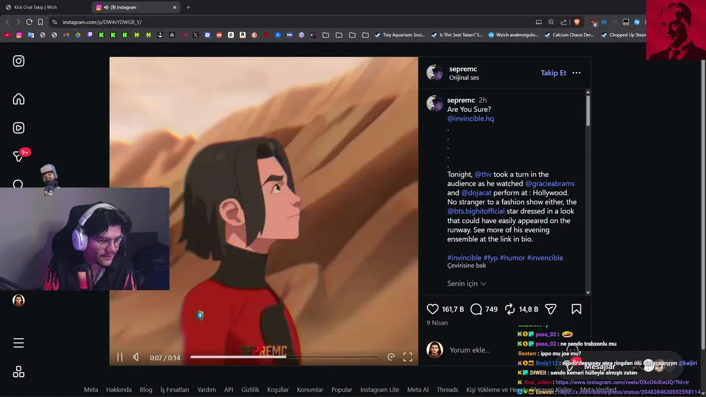Replay the video with the loop icon
Viewport: 706px width, 397px height.
point(391,357)
